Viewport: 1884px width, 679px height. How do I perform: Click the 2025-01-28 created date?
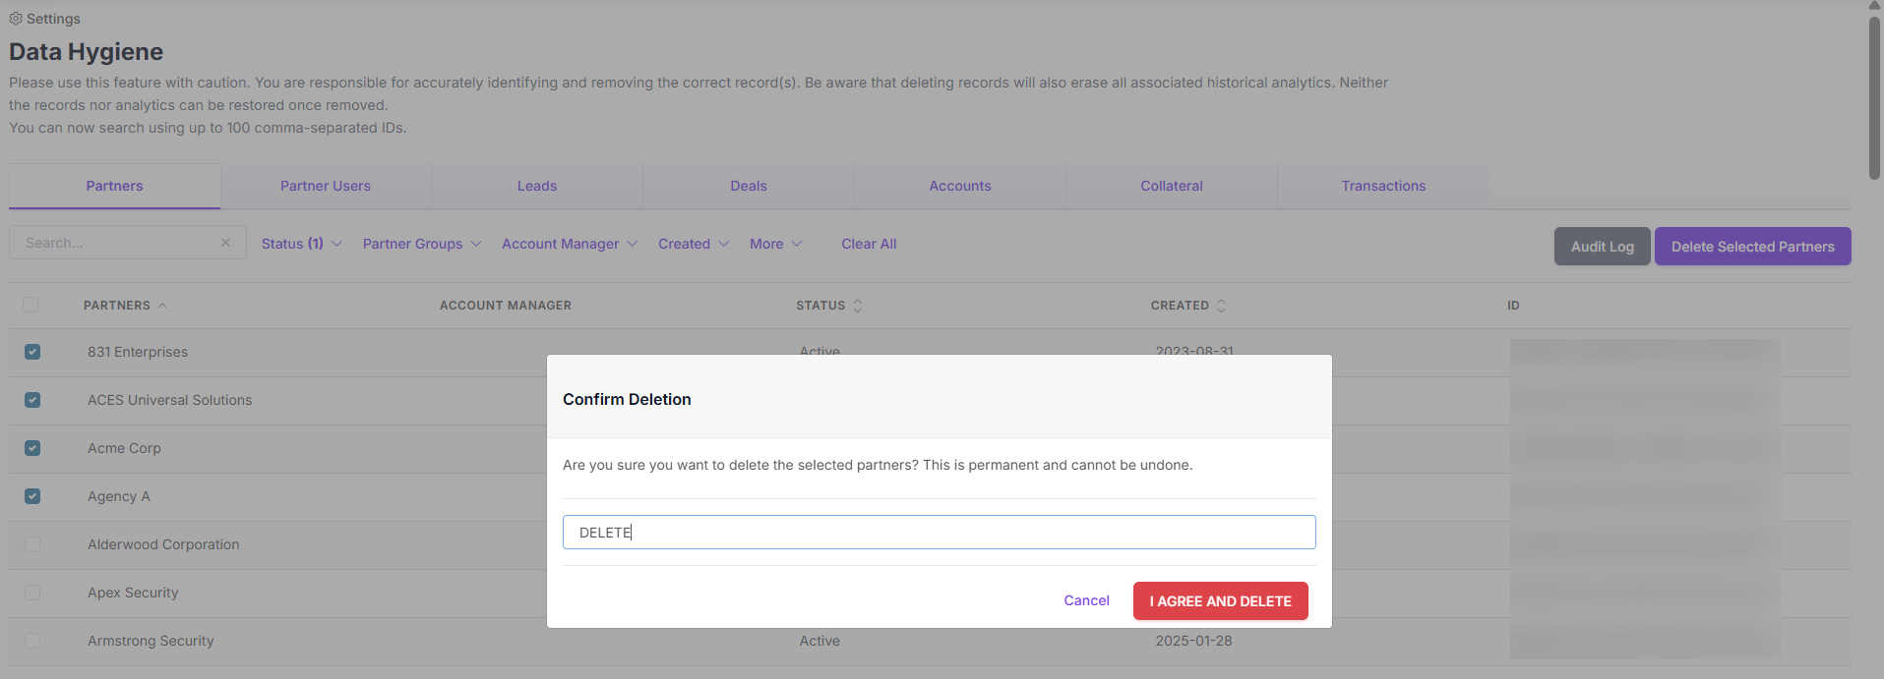click(1193, 641)
